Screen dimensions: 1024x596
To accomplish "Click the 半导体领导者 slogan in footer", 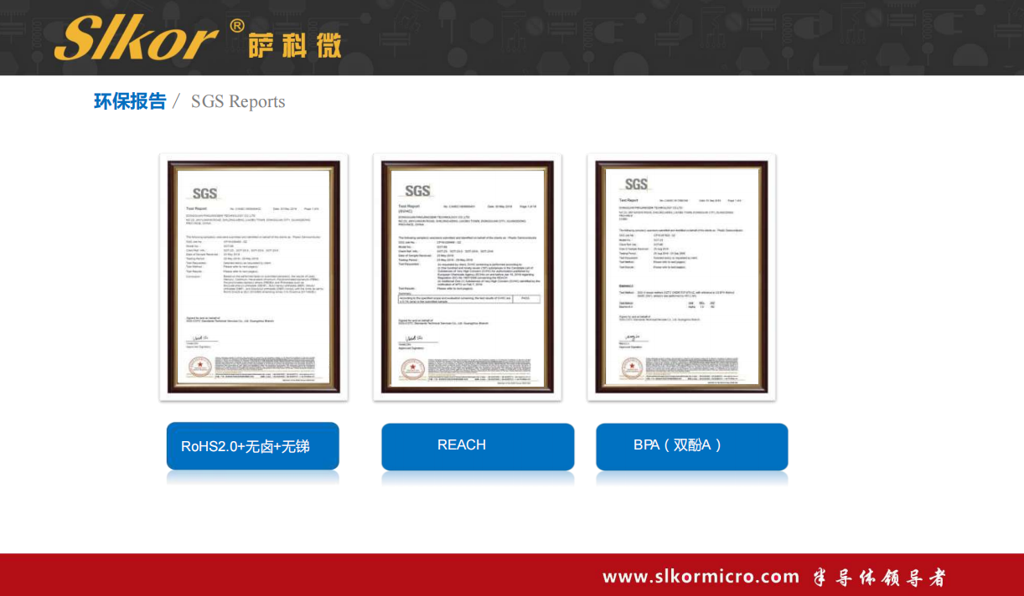I will (879, 577).
